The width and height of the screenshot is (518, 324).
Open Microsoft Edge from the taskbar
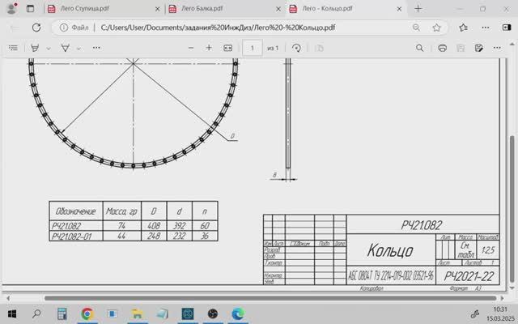click(238, 313)
